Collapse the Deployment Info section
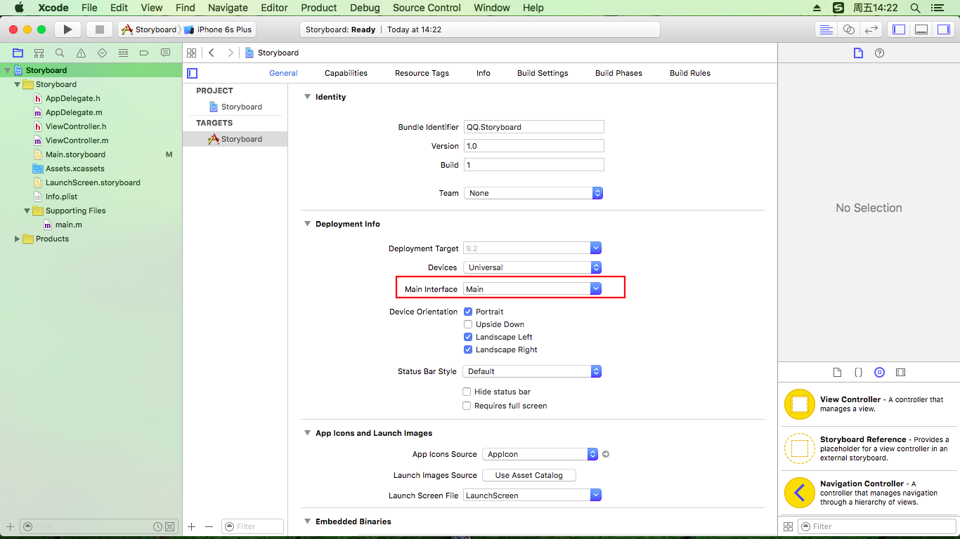 coord(307,224)
